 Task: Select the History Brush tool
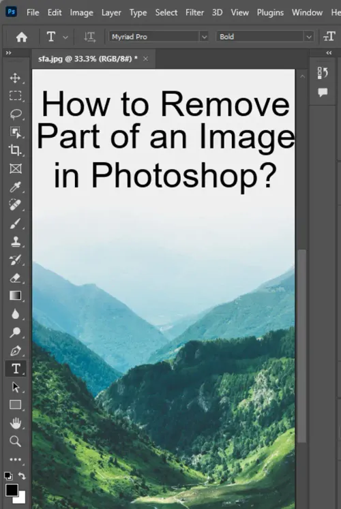coord(15,260)
